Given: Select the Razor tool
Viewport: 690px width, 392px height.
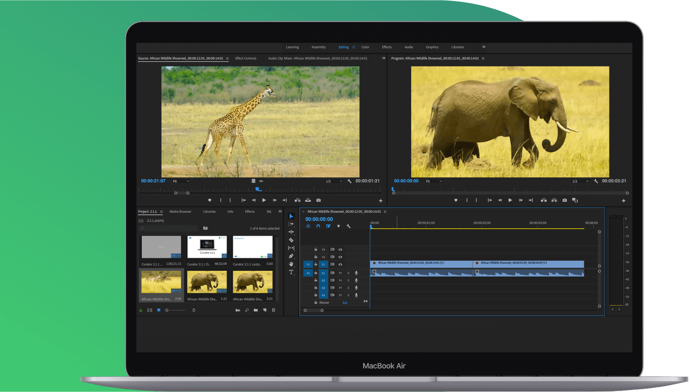Looking at the screenshot, I should click(291, 240).
